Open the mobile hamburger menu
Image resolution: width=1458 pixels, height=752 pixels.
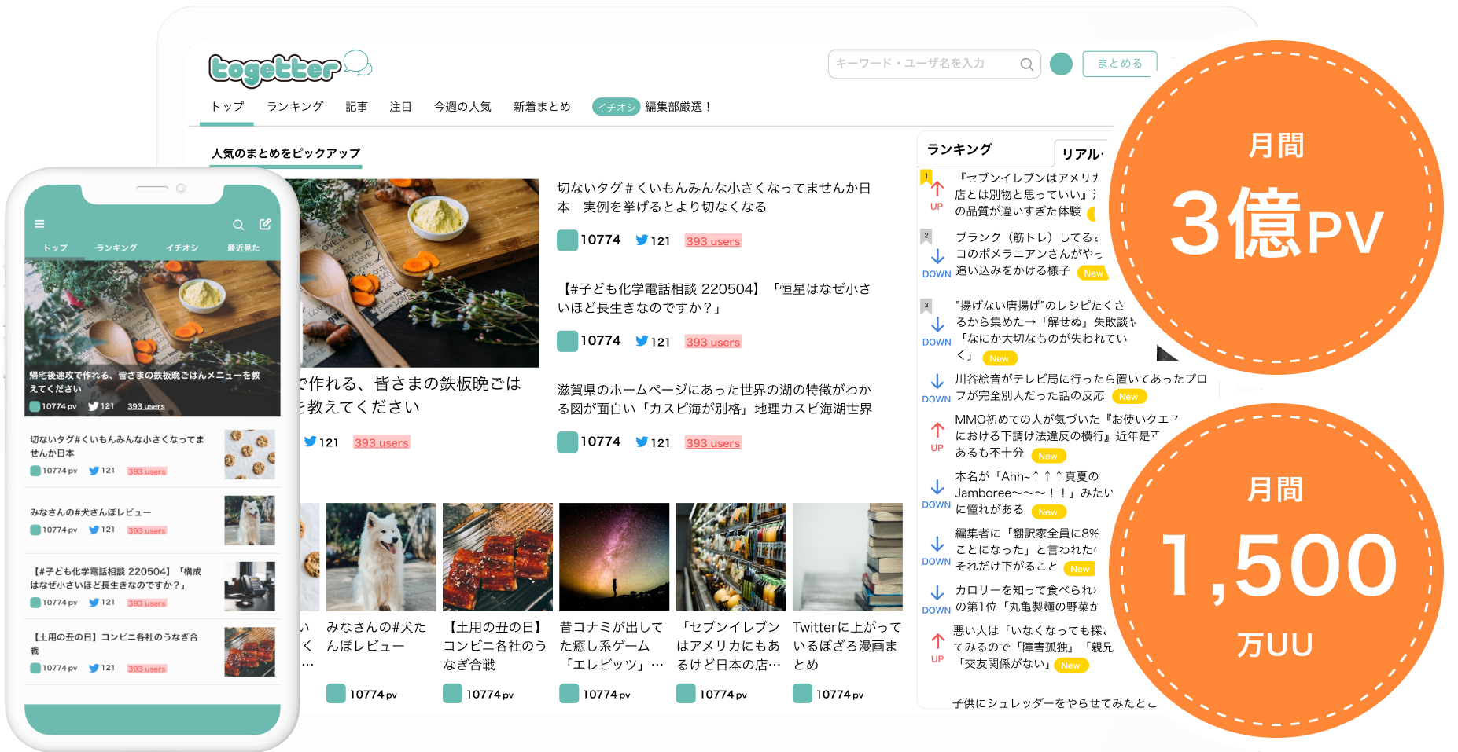point(39,224)
